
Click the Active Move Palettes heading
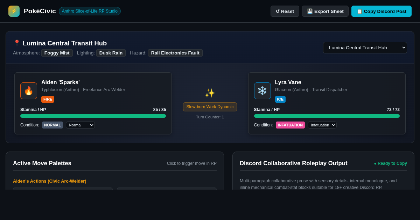pos(42,163)
